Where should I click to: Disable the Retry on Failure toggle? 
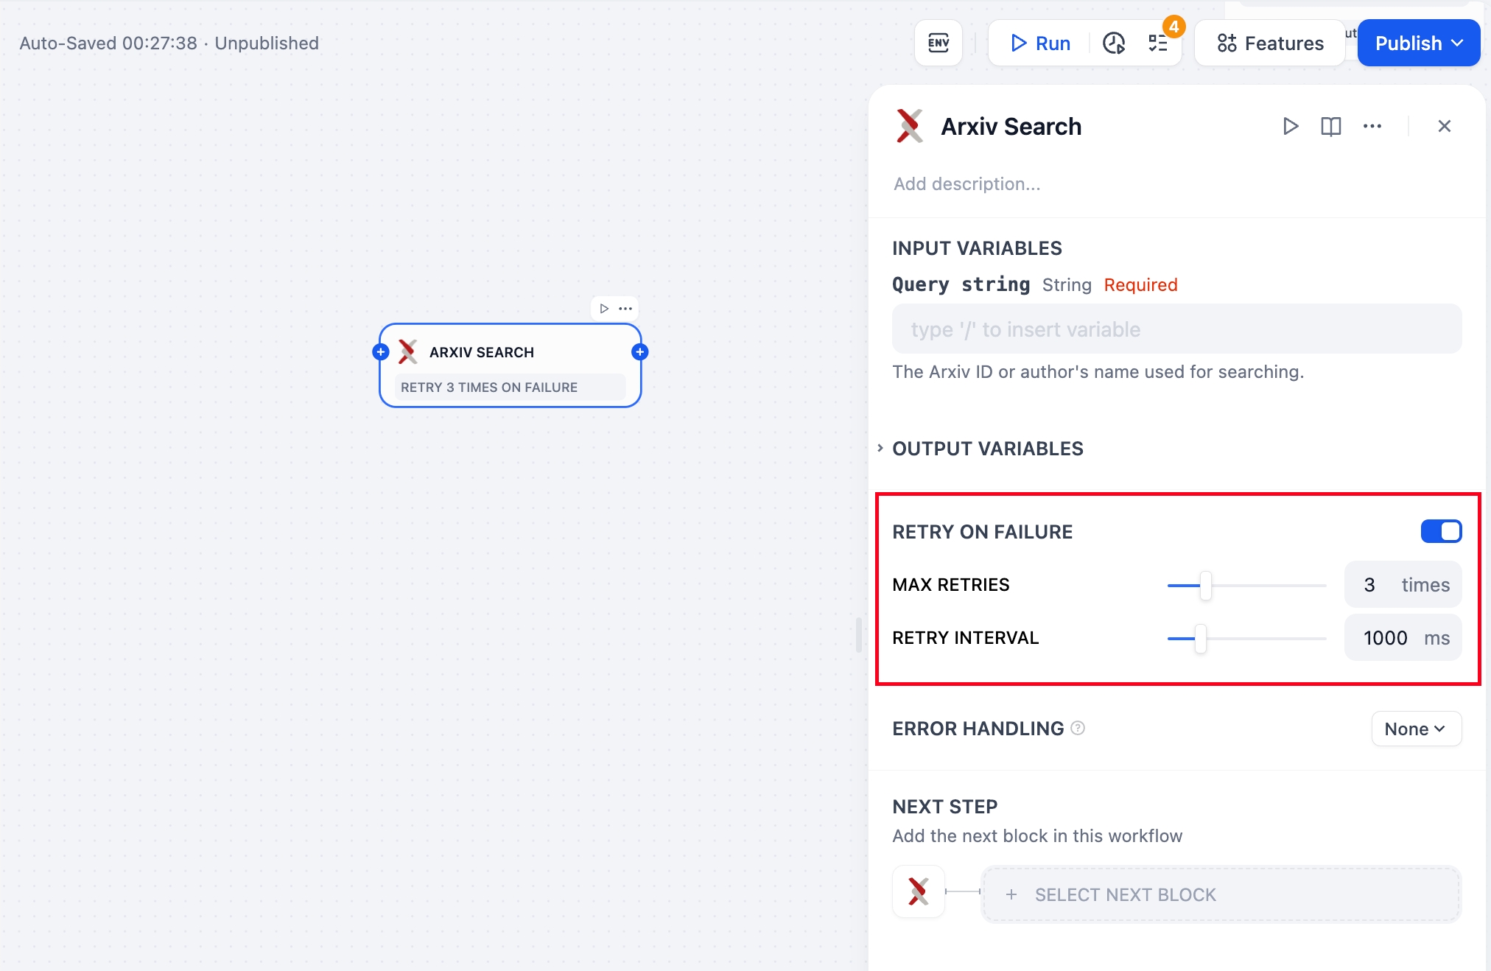1441,531
